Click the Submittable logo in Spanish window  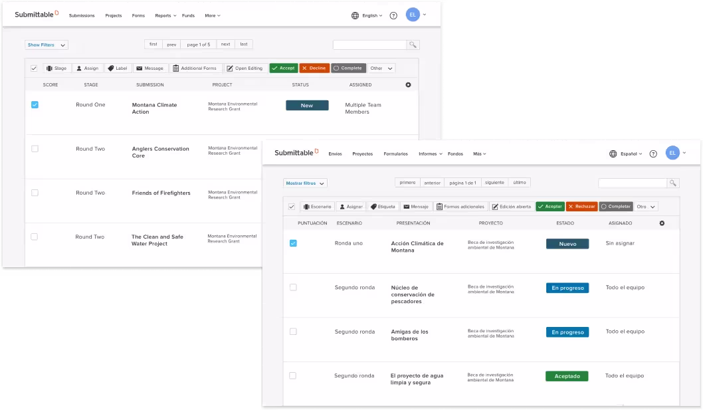(296, 153)
